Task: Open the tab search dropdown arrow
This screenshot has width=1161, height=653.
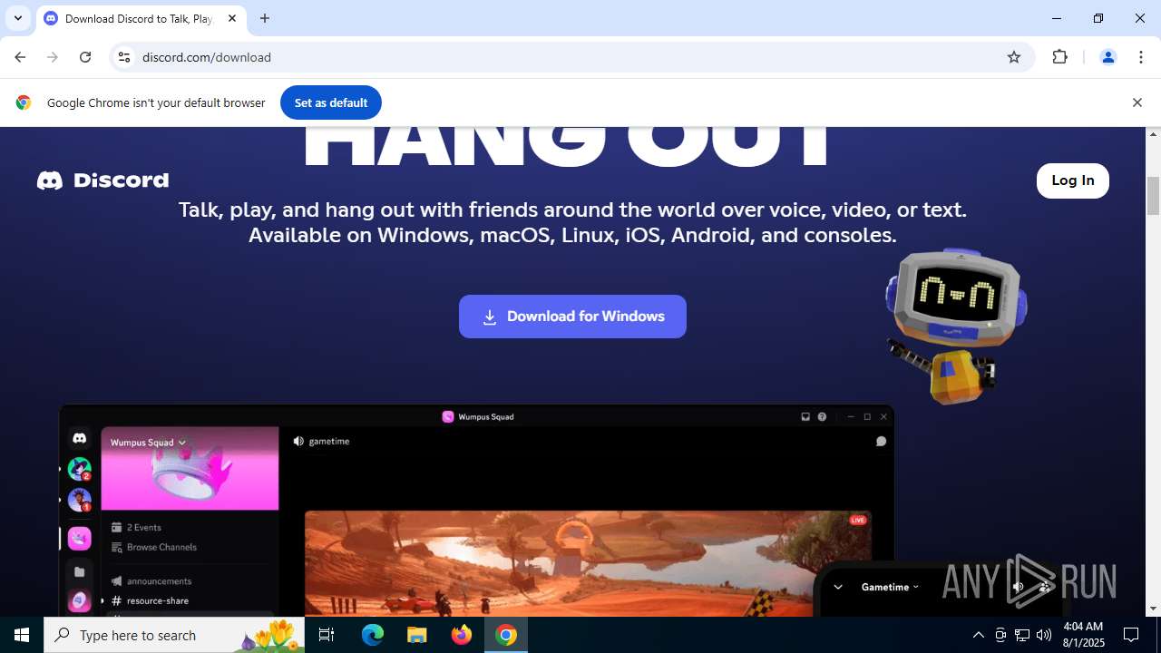Action: (x=18, y=18)
